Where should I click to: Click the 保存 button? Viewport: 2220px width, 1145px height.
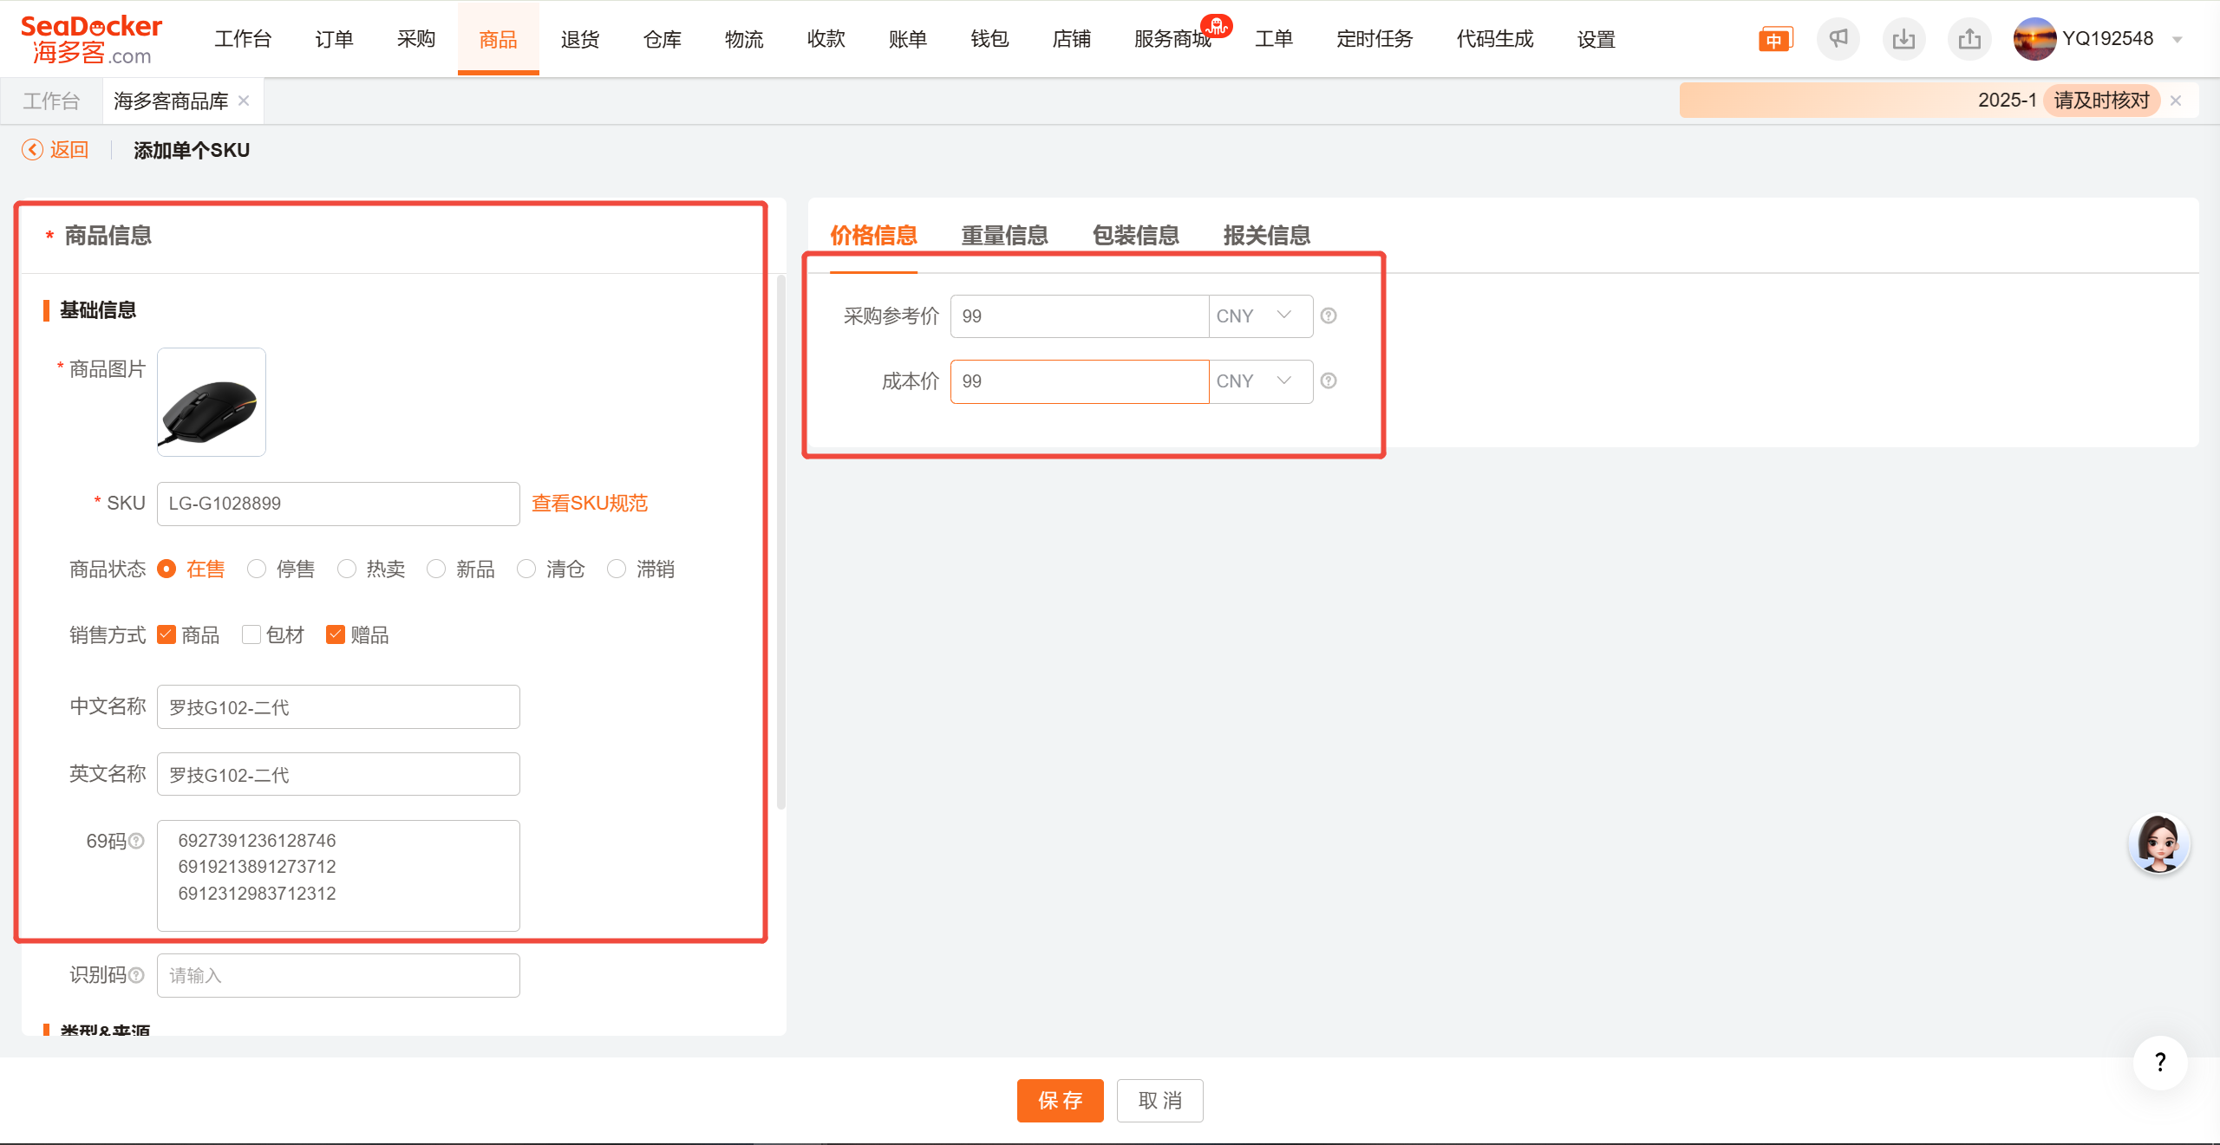pos(1060,1100)
